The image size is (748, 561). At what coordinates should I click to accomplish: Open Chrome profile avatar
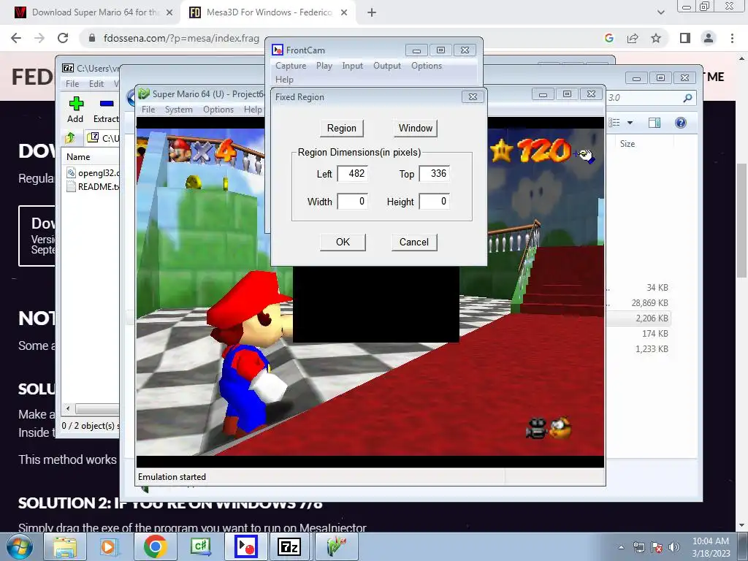coord(709,38)
